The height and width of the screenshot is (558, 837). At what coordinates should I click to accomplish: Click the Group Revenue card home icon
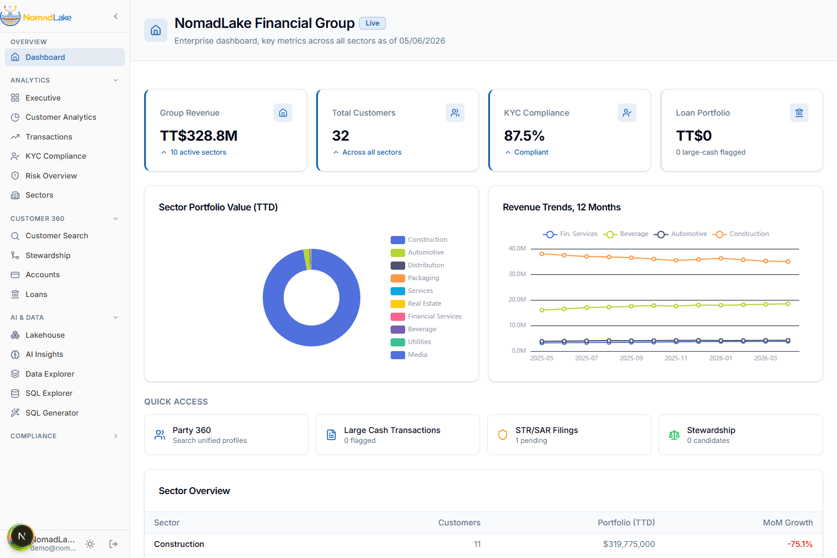(x=283, y=113)
